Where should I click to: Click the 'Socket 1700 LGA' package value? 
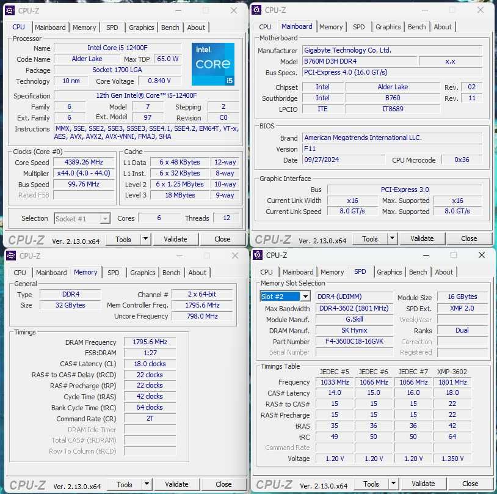[x=118, y=70]
